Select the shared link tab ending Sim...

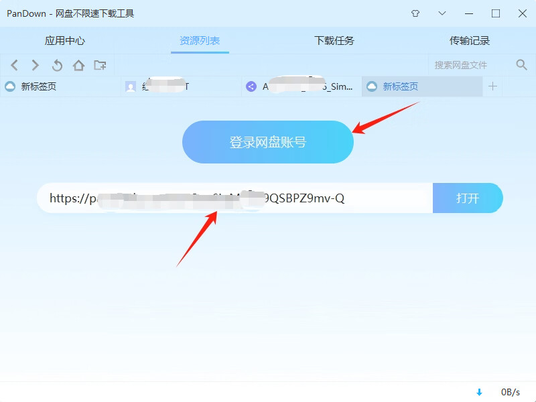click(302, 86)
